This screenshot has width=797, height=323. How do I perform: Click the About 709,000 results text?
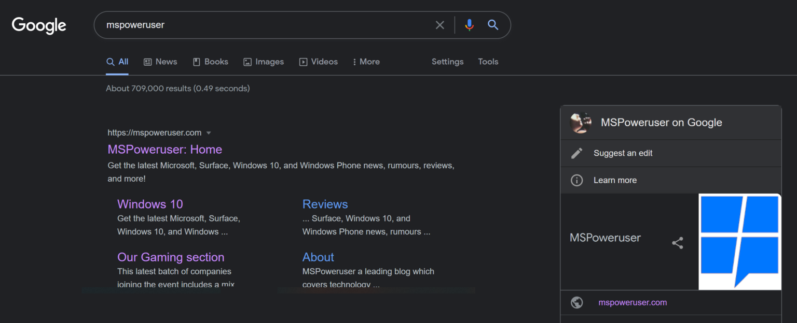(178, 89)
